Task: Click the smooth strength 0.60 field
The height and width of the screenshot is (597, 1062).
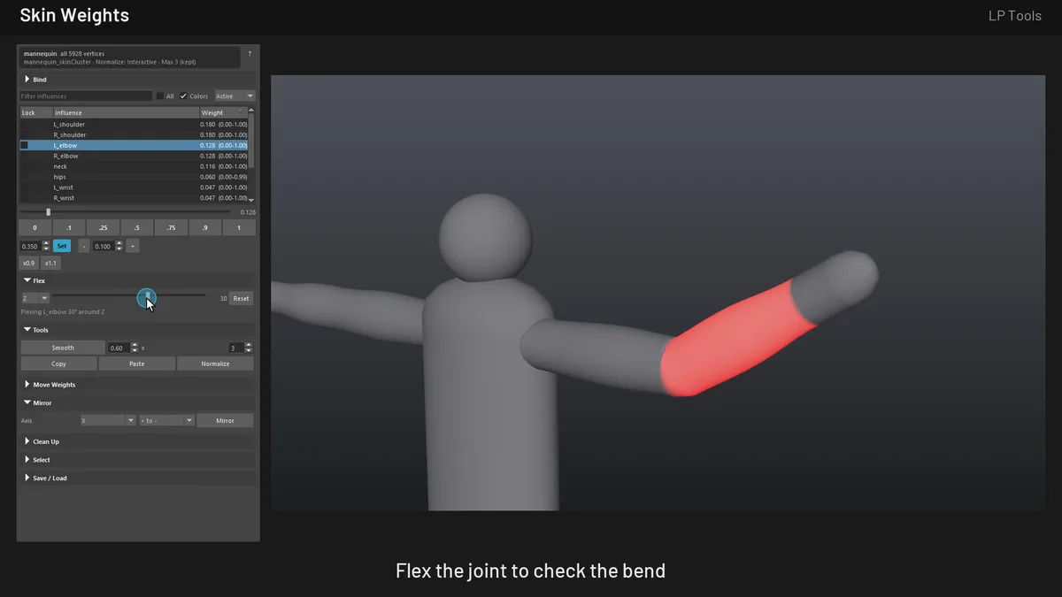Action: pos(119,348)
